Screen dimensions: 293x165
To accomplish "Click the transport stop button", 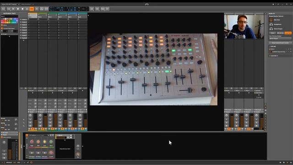I will coord(18,9).
